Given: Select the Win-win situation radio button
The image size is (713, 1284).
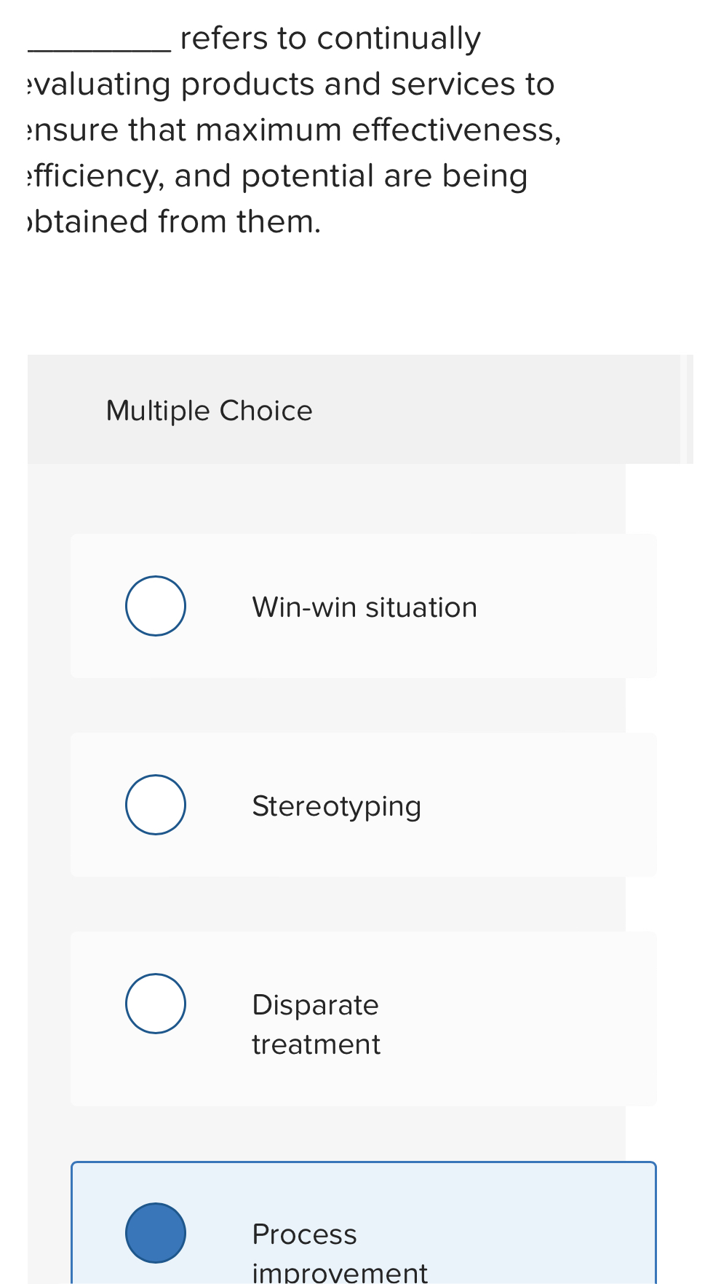Looking at the screenshot, I should tap(156, 606).
